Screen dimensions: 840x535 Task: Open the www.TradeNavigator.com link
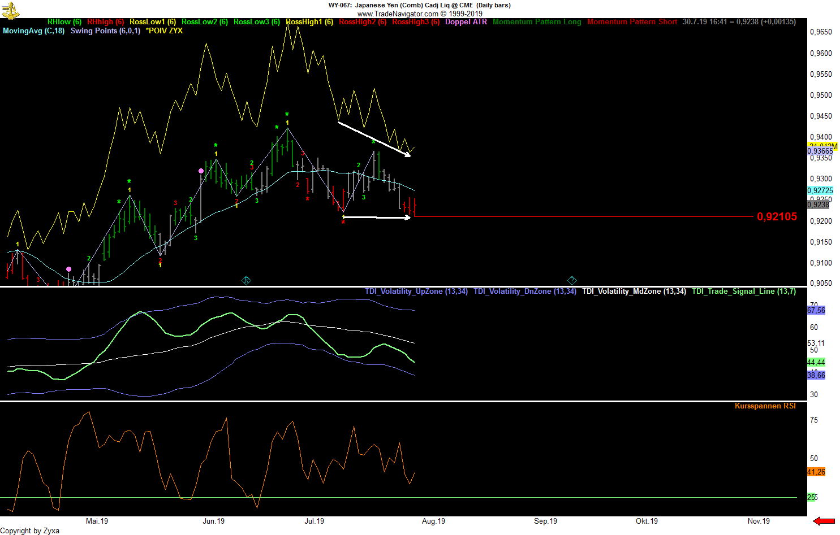[x=398, y=14]
